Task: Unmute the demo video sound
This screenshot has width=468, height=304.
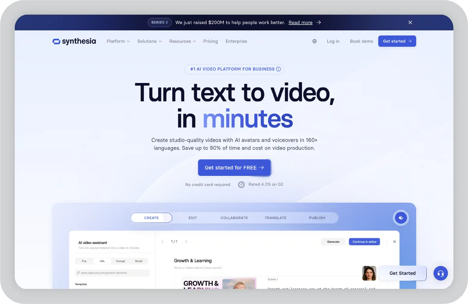Action: tap(401, 218)
